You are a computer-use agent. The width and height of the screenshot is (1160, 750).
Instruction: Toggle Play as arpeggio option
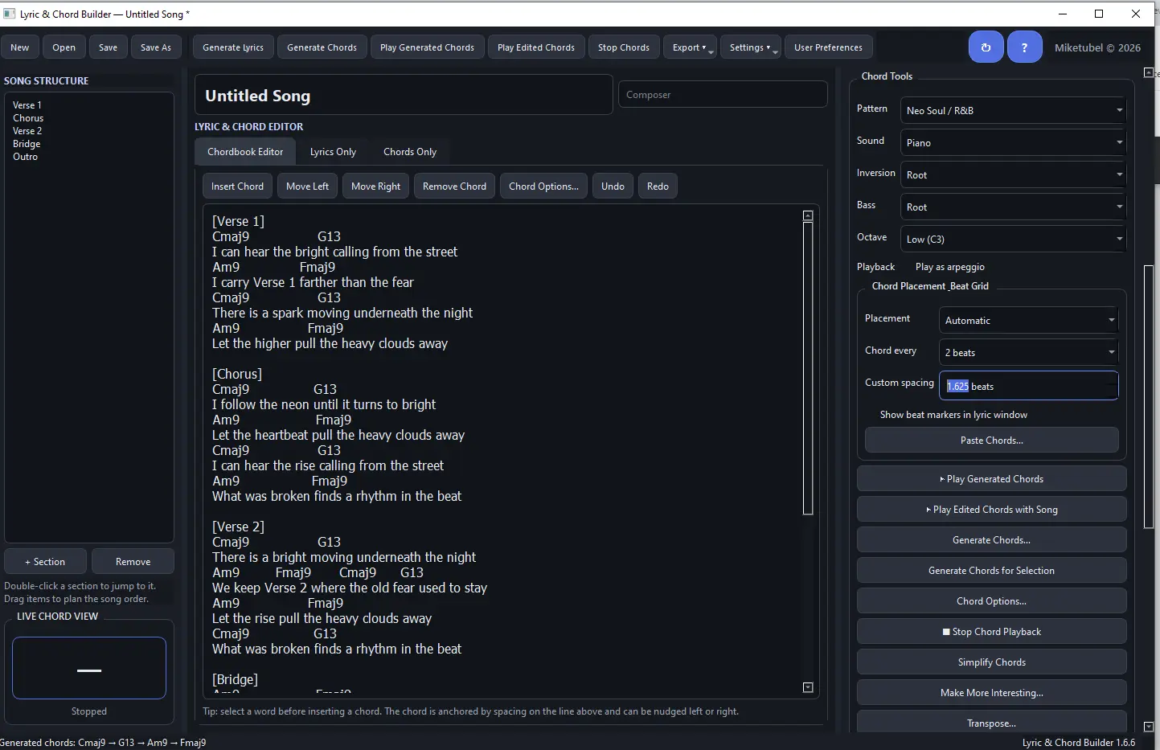(x=949, y=267)
